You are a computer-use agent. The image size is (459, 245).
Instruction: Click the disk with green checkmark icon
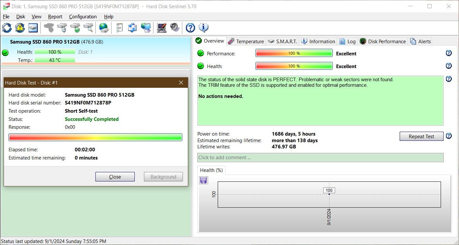coord(75,28)
